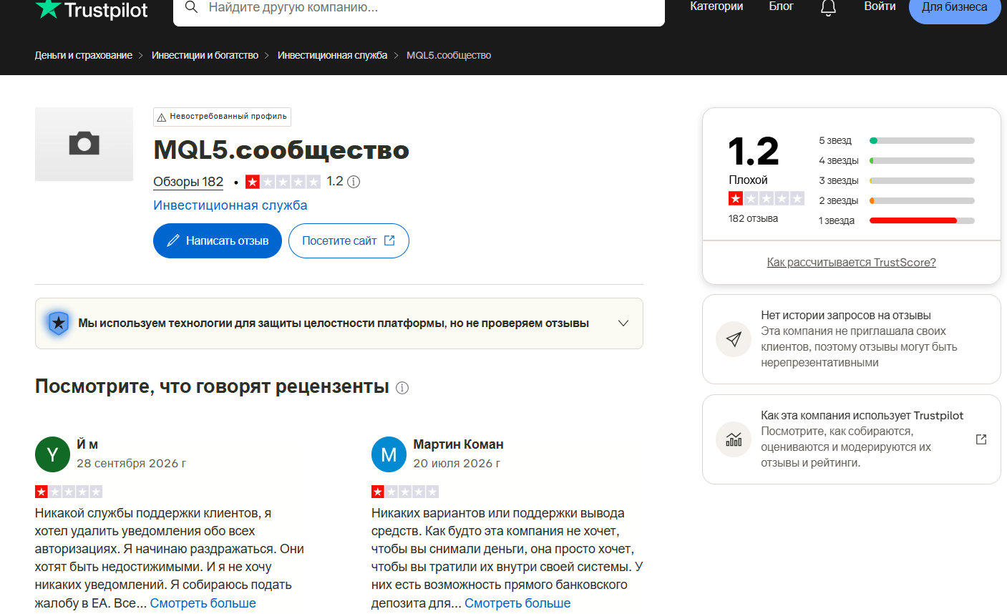
Task: Click the search magnifier icon
Action: [x=191, y=7]
